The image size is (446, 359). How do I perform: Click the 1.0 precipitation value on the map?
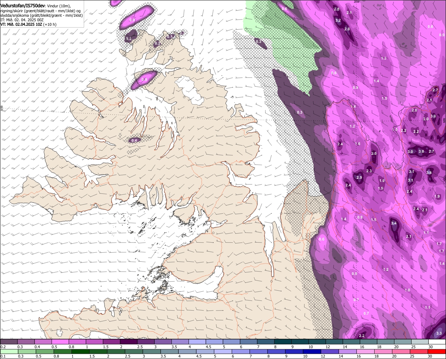point(407,290)
